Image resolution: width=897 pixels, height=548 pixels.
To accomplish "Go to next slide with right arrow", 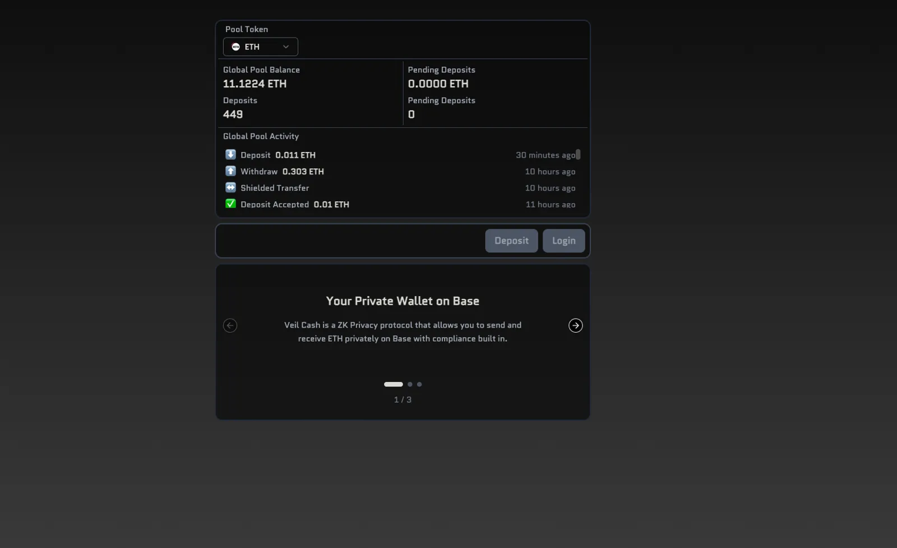I will click(575, 325).
